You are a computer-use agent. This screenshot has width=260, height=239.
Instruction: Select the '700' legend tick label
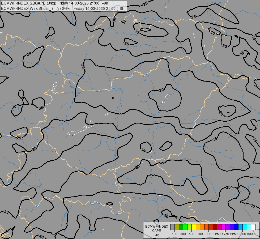(x=200, y=234)
